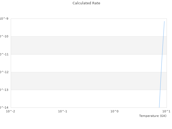Click the gray band between 10^-12 and 10^-13

pyautogui.click(x=81, y=81)
